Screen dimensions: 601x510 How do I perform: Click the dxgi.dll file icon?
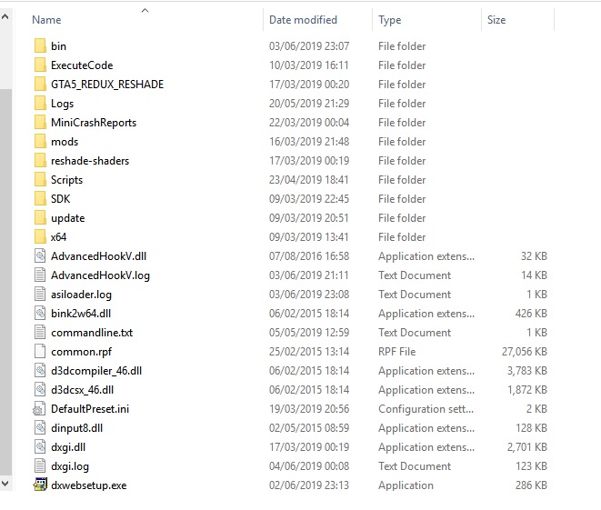pyautogui.click(x=40, y=447)
